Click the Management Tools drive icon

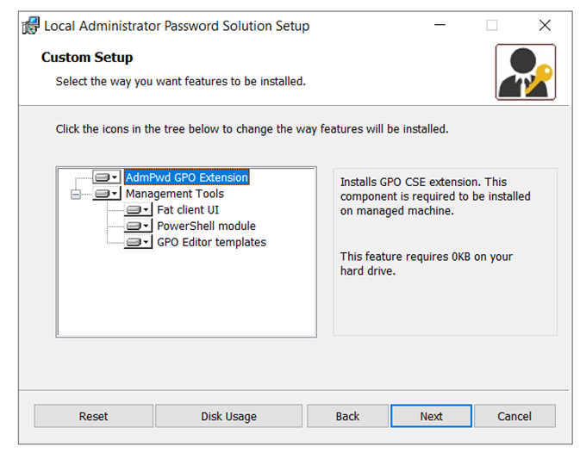point(102,194)
